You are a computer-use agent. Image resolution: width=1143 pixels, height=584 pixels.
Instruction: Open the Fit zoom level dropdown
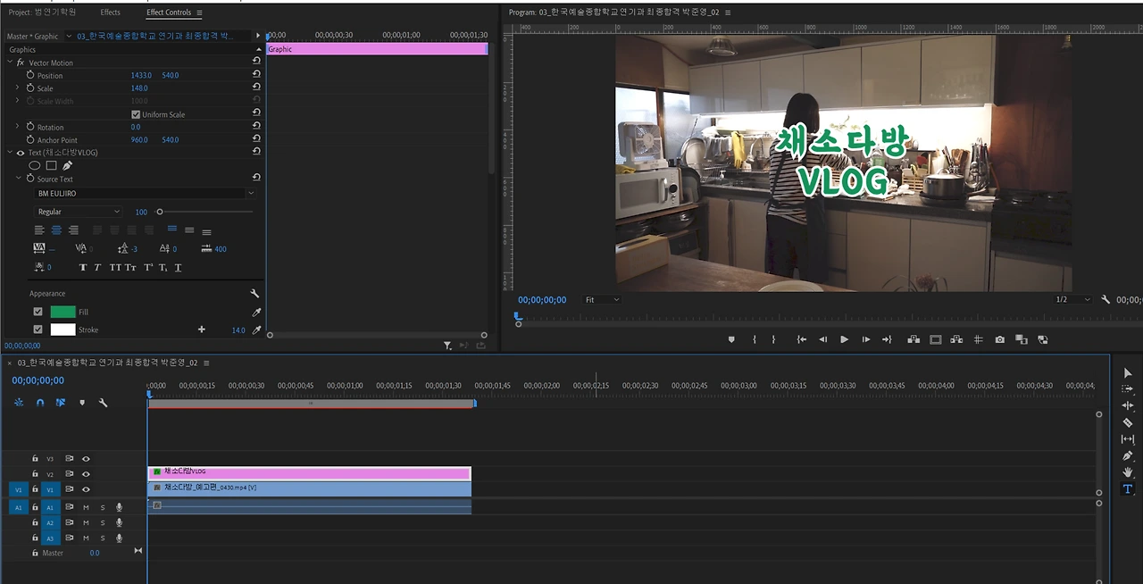601,300
